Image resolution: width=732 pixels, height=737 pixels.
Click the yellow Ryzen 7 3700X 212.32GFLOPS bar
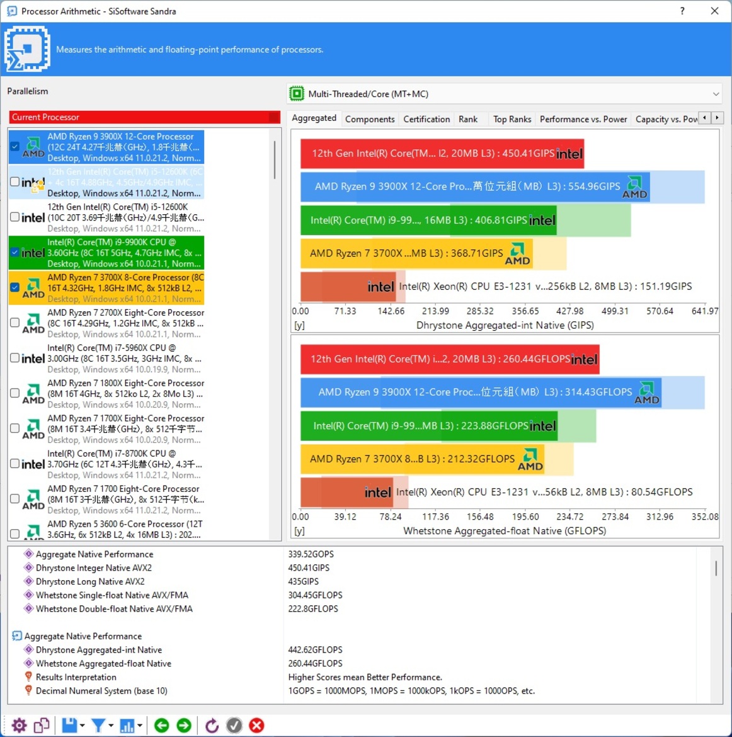pyautogui.click(x=422, y=459)
